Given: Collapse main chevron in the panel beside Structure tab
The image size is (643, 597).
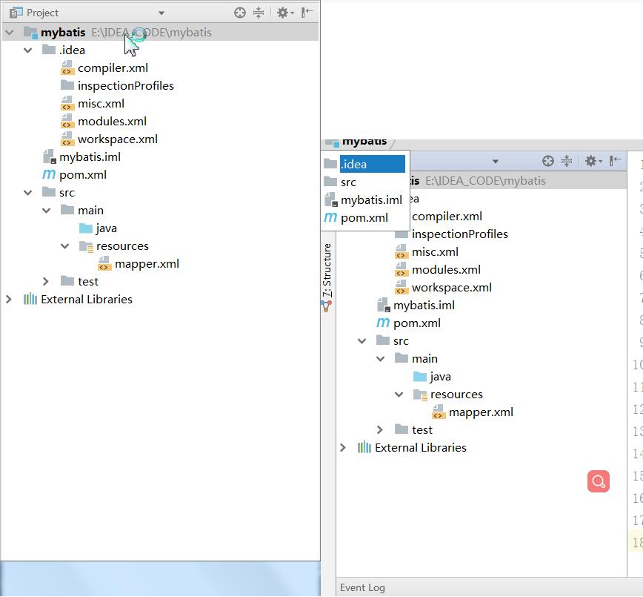Looking at the screenshot, I should pyautogui.click(x=380, y=359).
